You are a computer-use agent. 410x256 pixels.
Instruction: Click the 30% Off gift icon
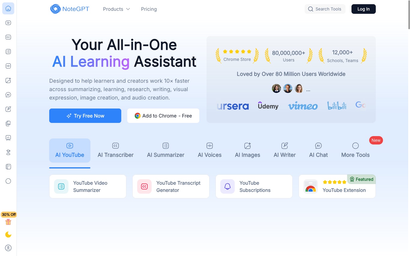tap(8, 222)
